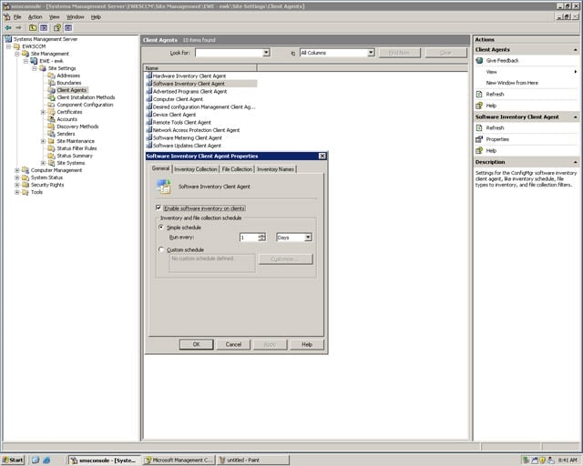Image resolution: width=583 pixels, height=466 pixels.
Task: Open the Look for combo box dropdown
Action: (x=266, y=53)
